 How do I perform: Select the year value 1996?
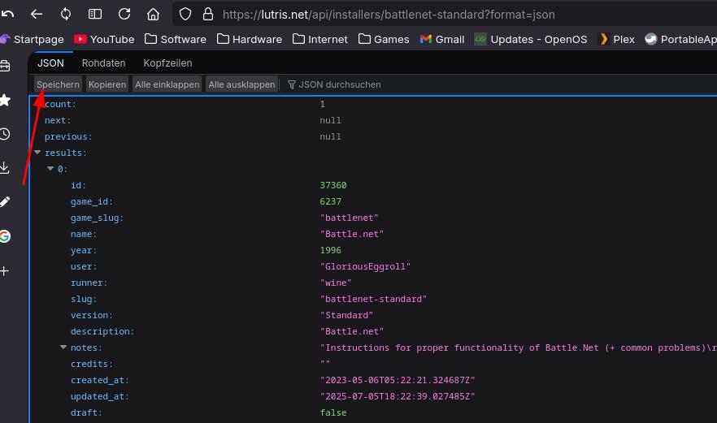coord(330,250)
